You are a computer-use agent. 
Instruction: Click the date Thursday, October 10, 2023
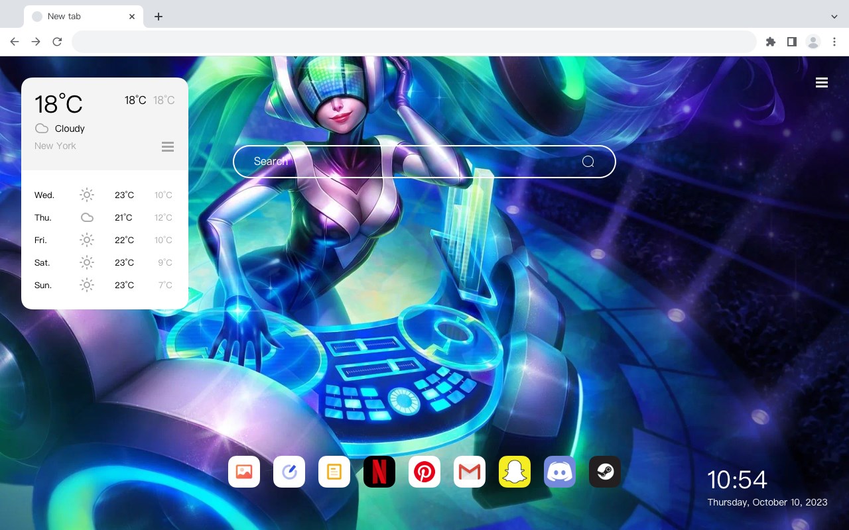[767, 502]
